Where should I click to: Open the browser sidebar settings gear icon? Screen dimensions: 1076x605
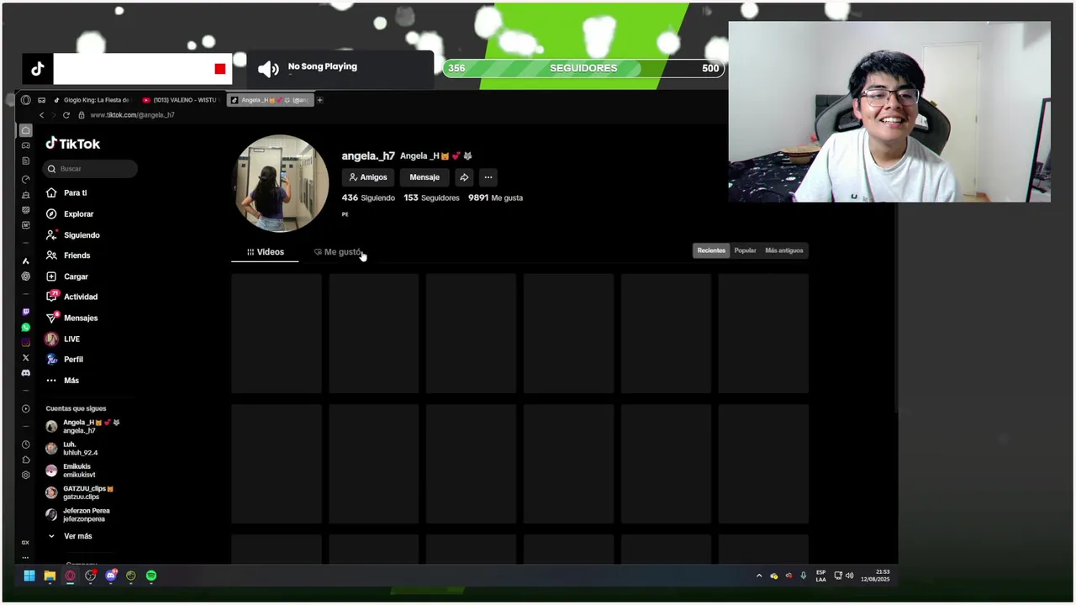tap(25, 475)
